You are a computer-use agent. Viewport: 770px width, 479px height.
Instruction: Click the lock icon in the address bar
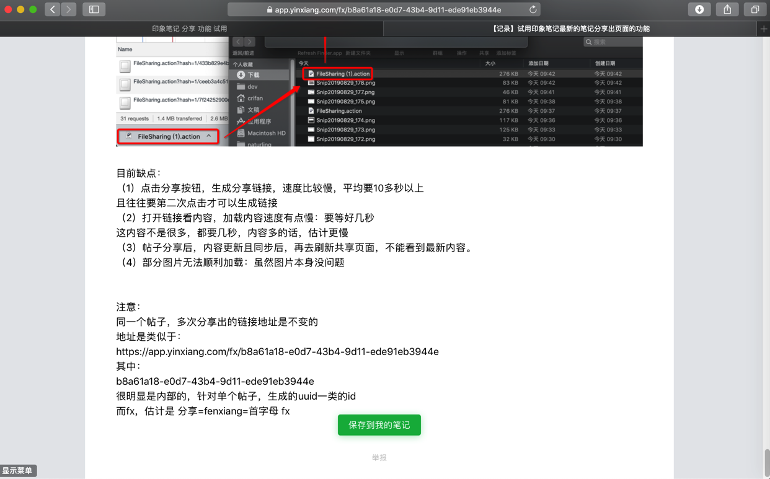pos(270,10)
